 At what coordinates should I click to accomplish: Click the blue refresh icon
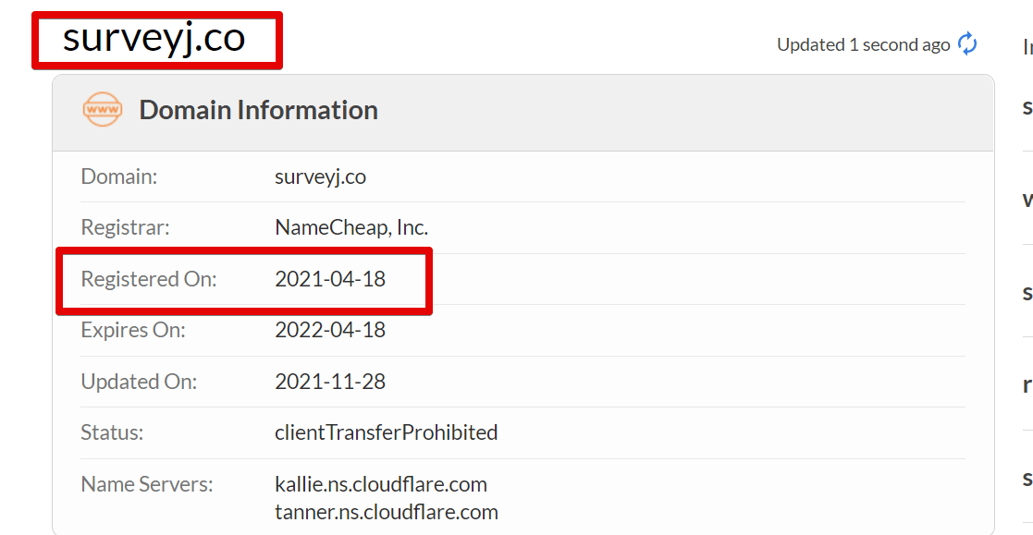tap(967, 44)
